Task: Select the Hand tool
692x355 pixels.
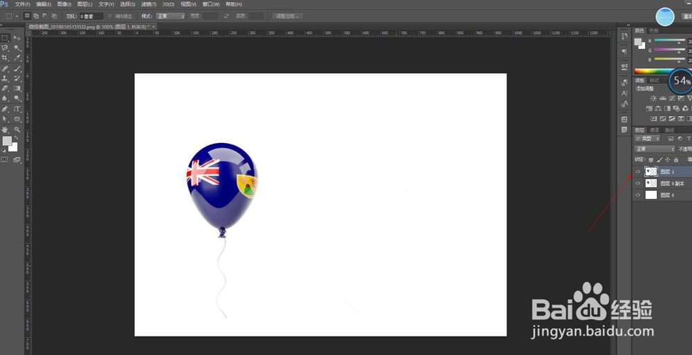Action: (x=6, y=129)
